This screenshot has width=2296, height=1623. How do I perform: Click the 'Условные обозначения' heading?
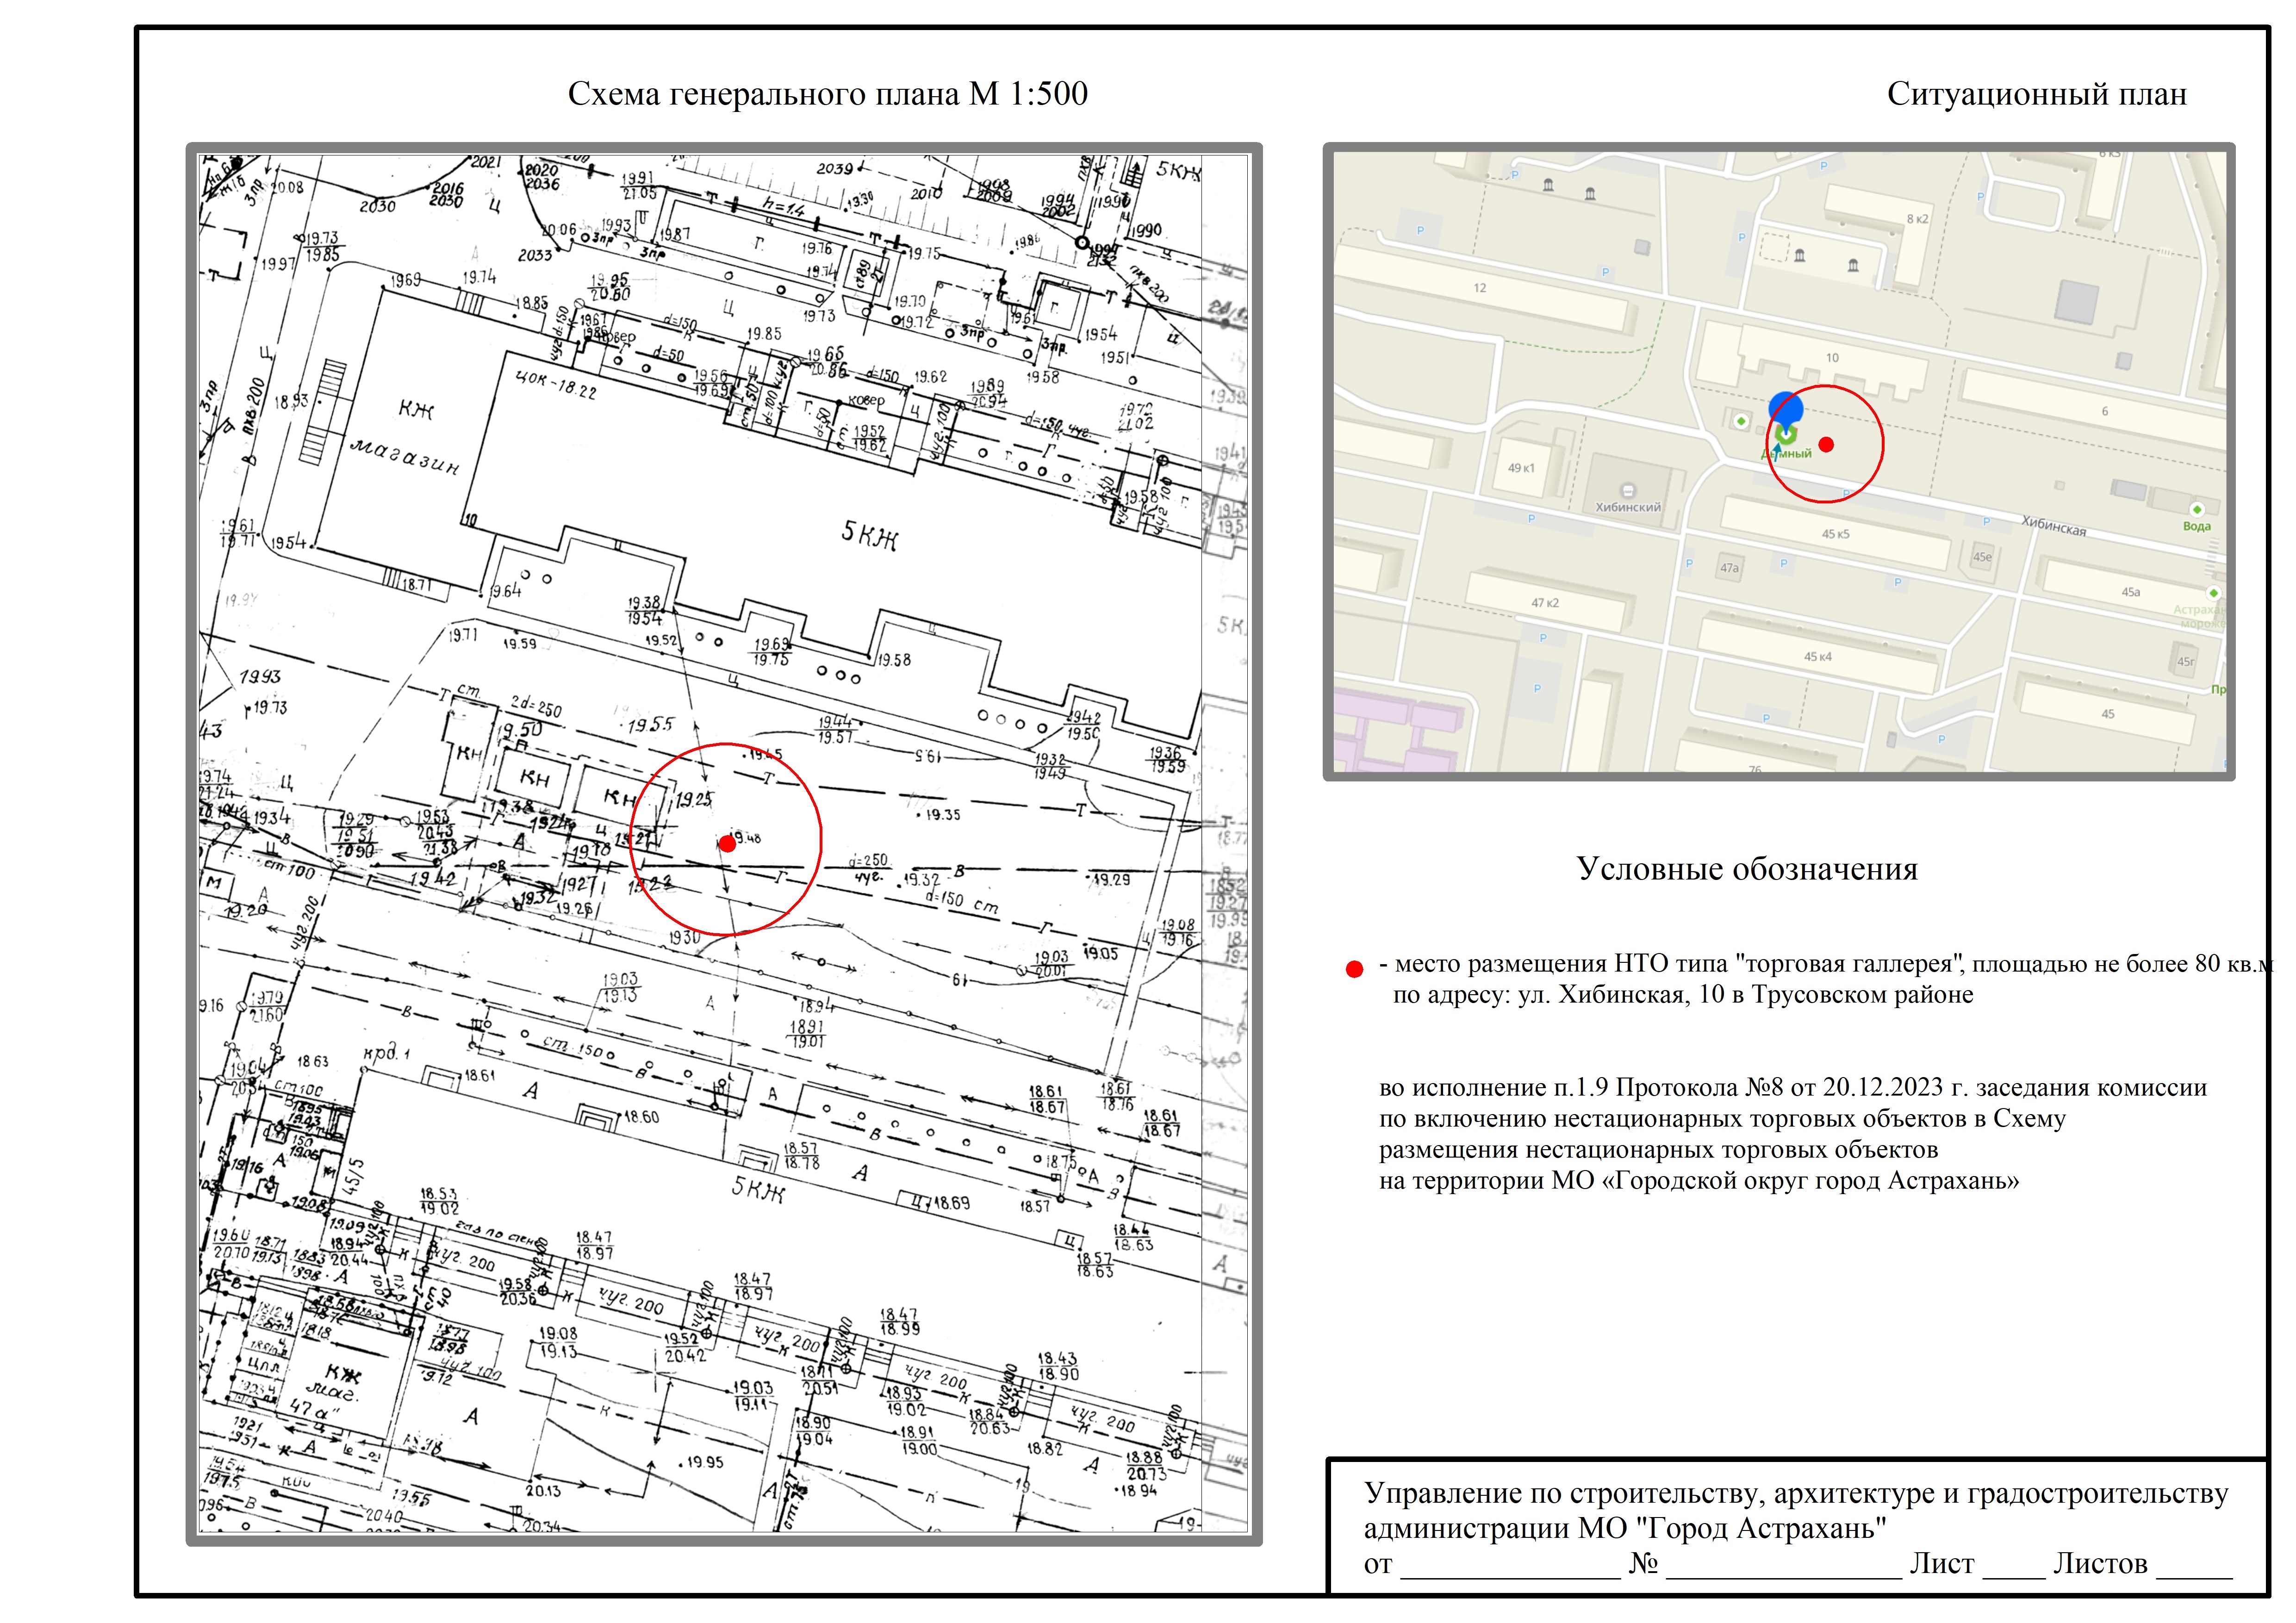(1746, 868)
